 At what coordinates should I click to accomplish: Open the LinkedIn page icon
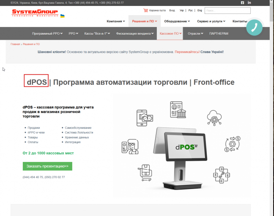point(249,3)
